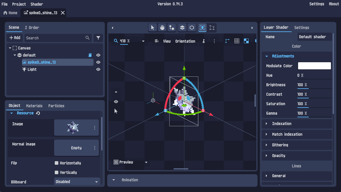The width and height of the screenshot is (341, 192).
Task: Select the arrow selection tool in toolbar
Action: click(x=152, y=28)
